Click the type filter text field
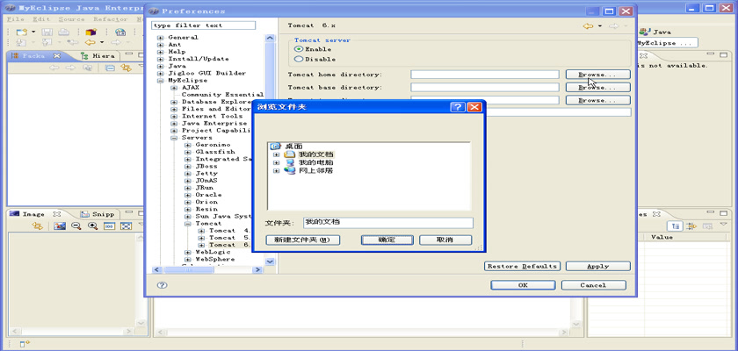 (203, 25)
